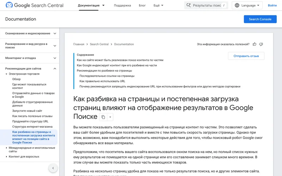Jump to Как правильно использовать URL
This screenshot has width=282, height=176.
pyautogui.click(x=102, y=81)
